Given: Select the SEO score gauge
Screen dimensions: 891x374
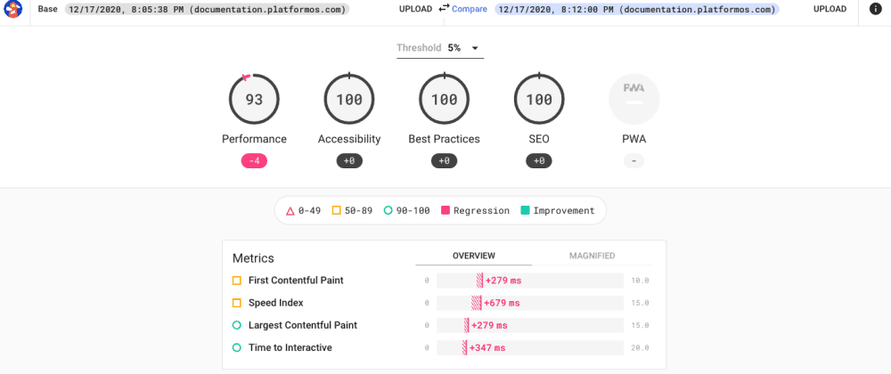Looking at the screenshot, I should tap(539, 100).
